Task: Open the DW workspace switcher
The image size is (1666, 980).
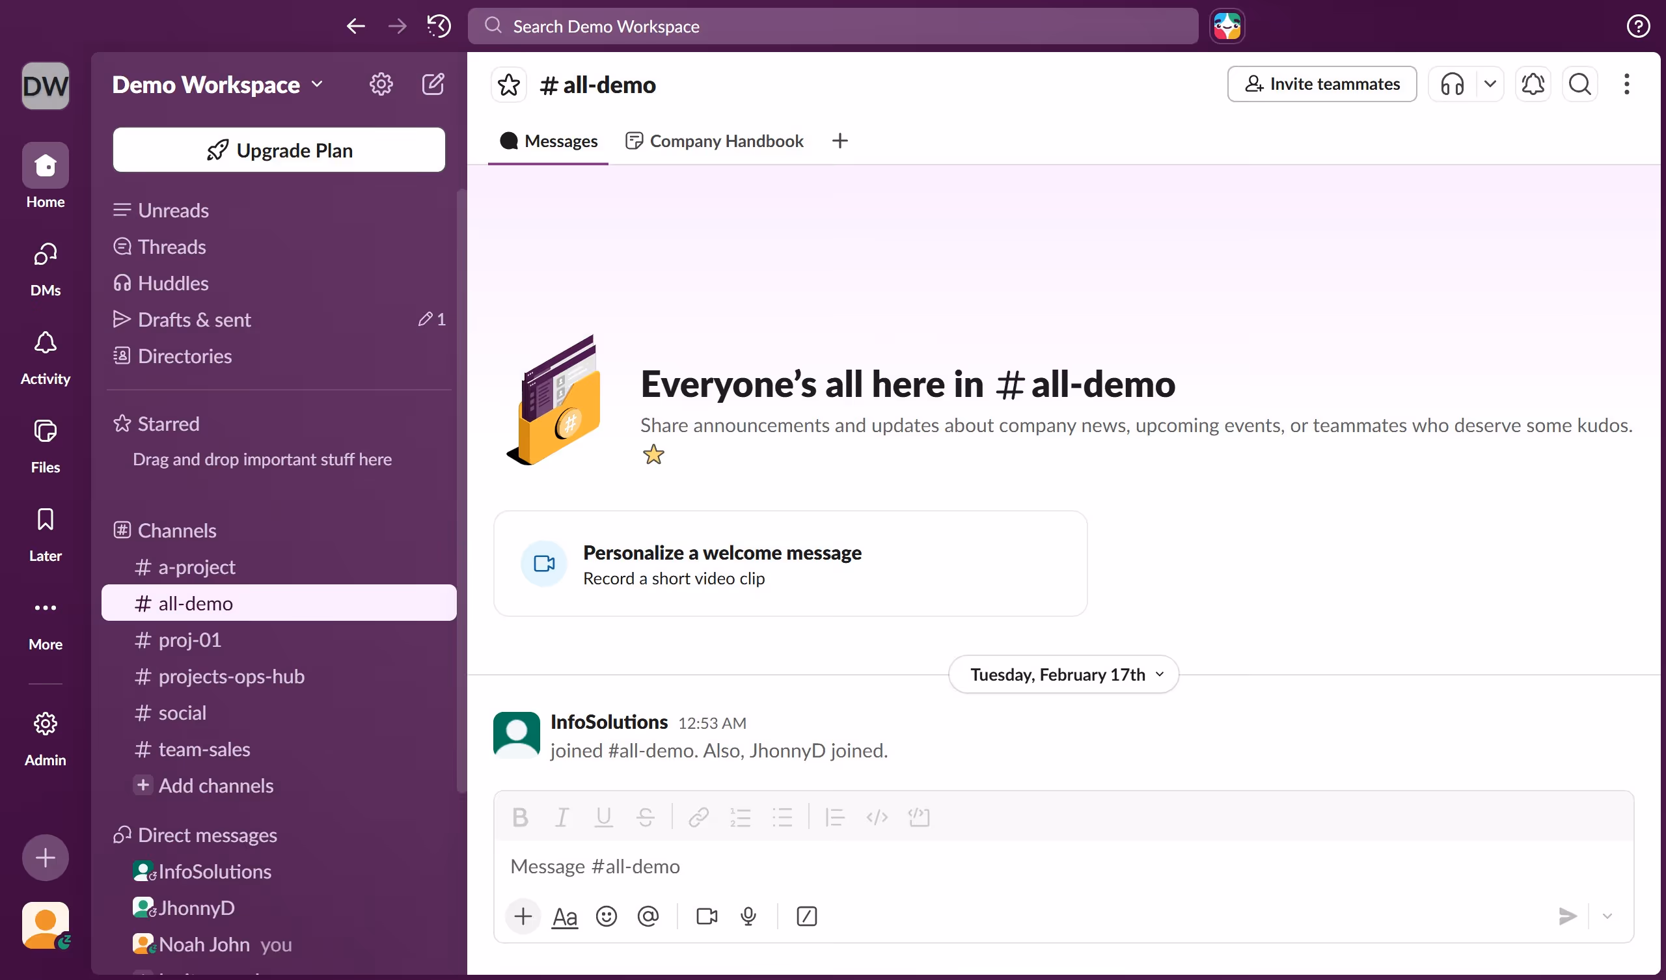Action: tap(45, 85)
